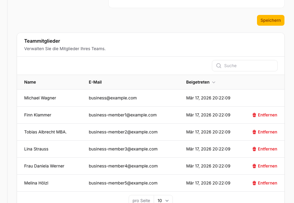This screenshot has height=203, width=294.
Task: Click the trash icon beside Lina Strauss
Action: (x=254, y=149)
